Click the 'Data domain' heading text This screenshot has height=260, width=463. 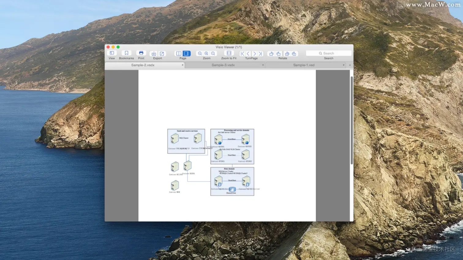(229, 169)
